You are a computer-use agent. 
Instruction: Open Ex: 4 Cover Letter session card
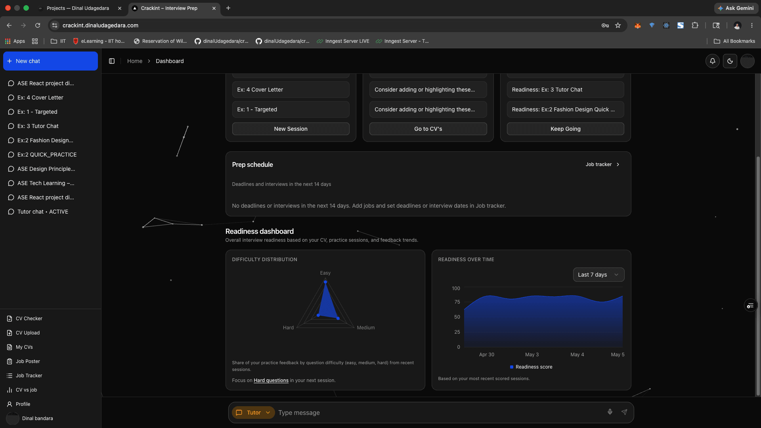pyautogui.click(x=291, y=90)
